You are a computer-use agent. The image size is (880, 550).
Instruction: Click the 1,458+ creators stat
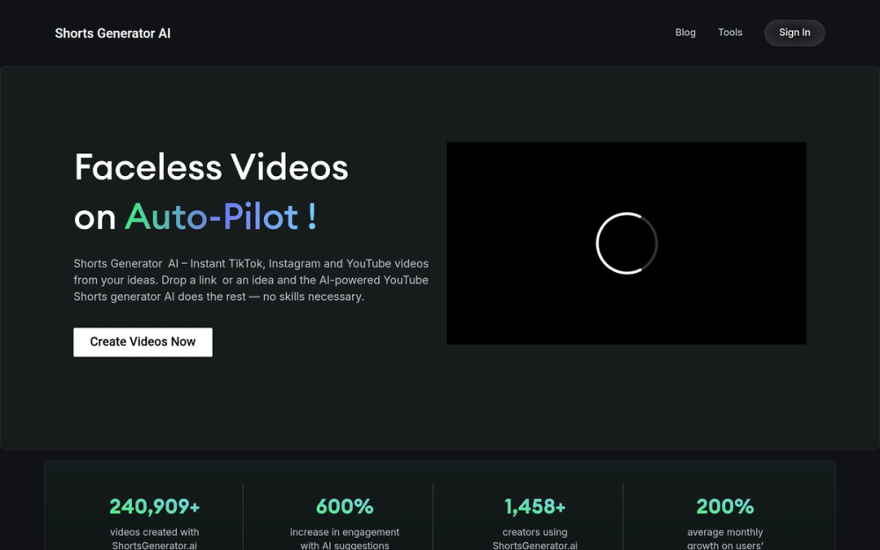coord(535,506)
